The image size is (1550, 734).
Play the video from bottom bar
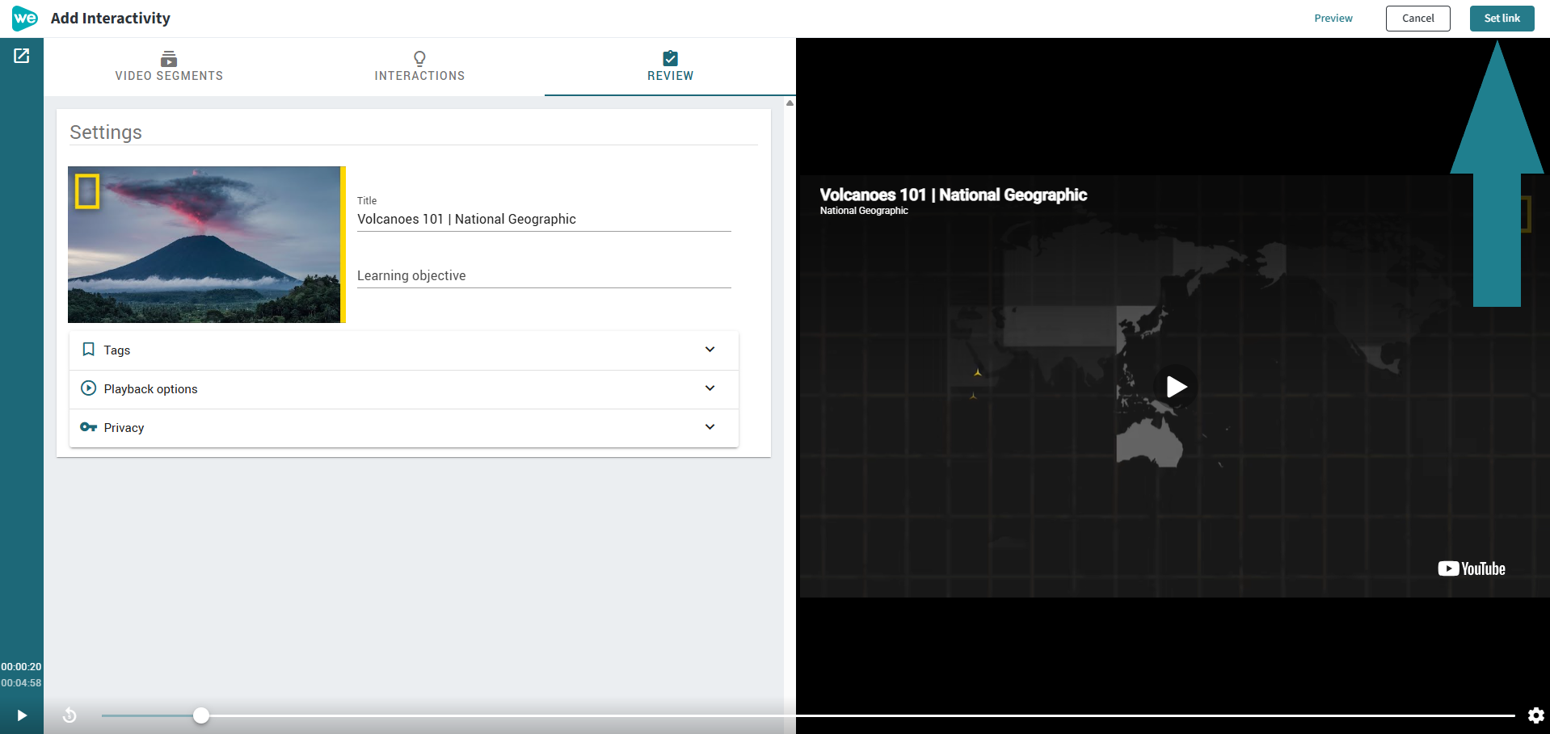tap(22, 715)
